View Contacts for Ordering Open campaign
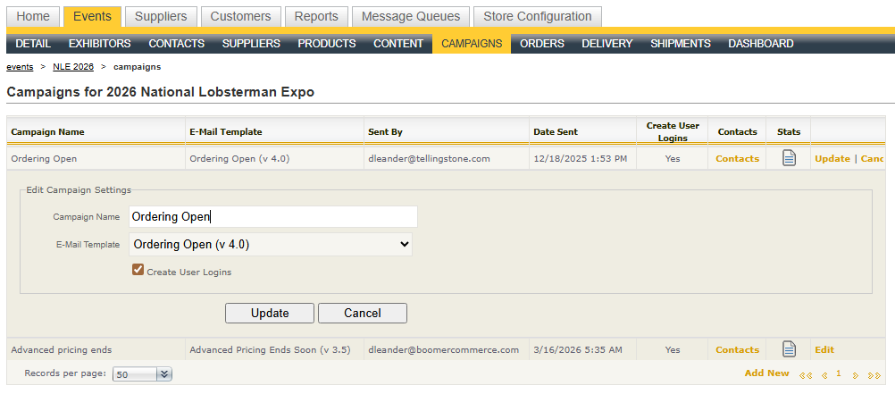Screen dimensions: 895x394 click(x=737, y=158)
